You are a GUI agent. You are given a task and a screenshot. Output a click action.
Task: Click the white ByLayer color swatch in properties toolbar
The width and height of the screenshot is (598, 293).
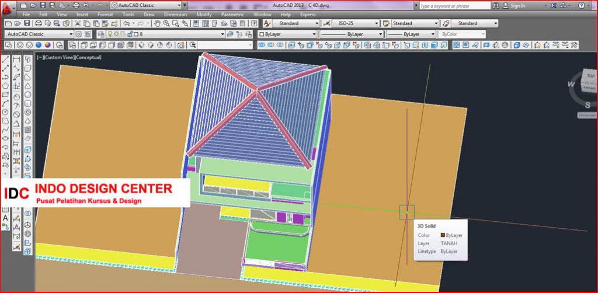(x=262, y=34)
